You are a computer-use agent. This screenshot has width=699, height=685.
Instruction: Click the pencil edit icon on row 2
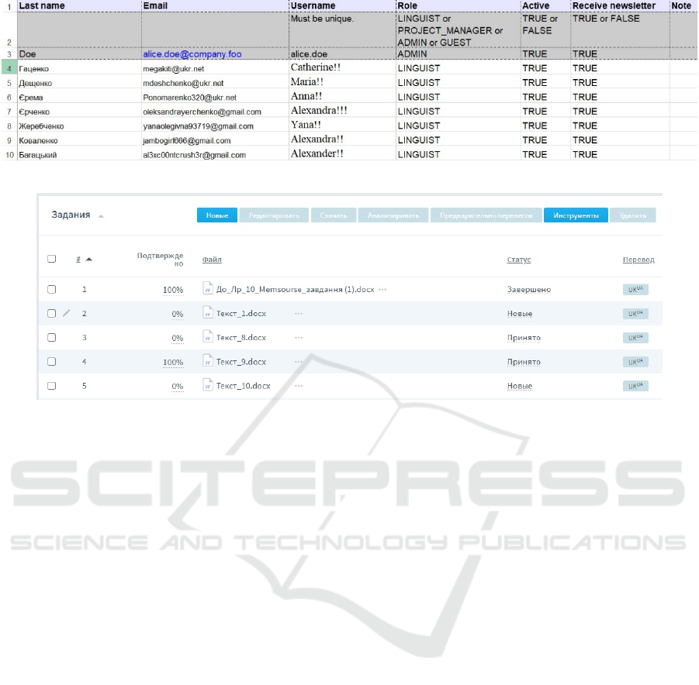tap(66, 313)
